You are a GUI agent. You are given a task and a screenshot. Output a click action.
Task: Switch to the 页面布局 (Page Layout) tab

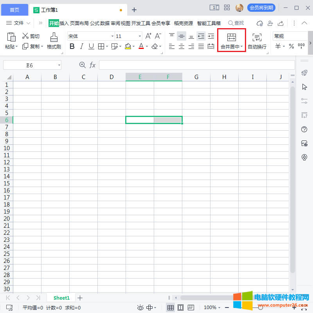coord(79,23)
